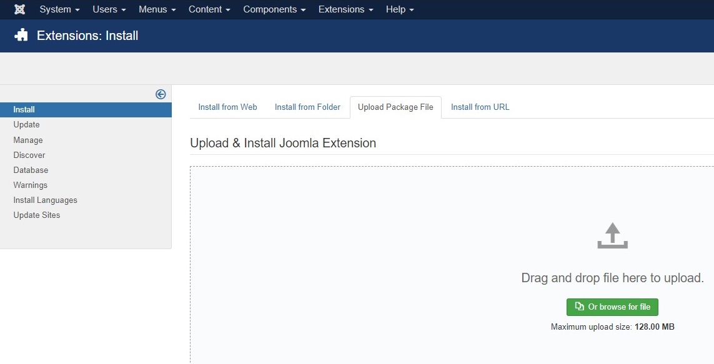Collapse sidebar with the arrow toggle
The width and height of the screenshot is (714, 364).
pyautogui.click(x=161, y=94)
